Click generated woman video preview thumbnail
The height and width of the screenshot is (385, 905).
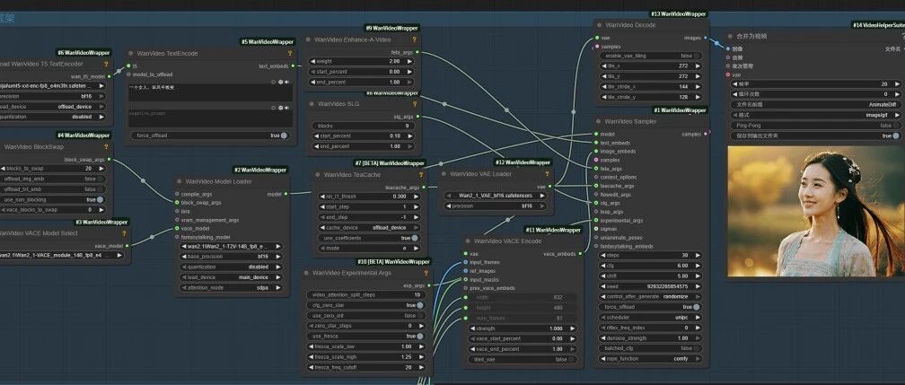(816, 211)
